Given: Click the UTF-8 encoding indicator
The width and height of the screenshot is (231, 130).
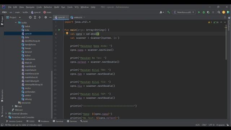Looking at the screenshot, I should point(212,125).
